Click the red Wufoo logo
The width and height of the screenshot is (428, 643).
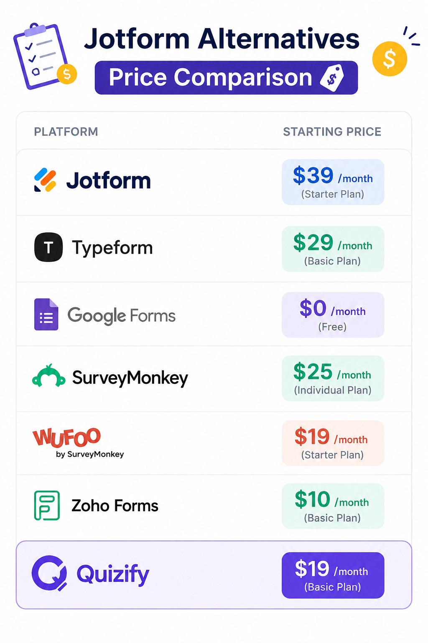67,437
